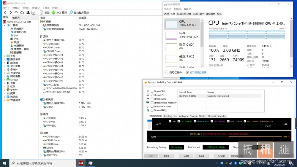Toggle the CPU Core #1 graph checkbox
297x167 pixels.
[178, 121]
